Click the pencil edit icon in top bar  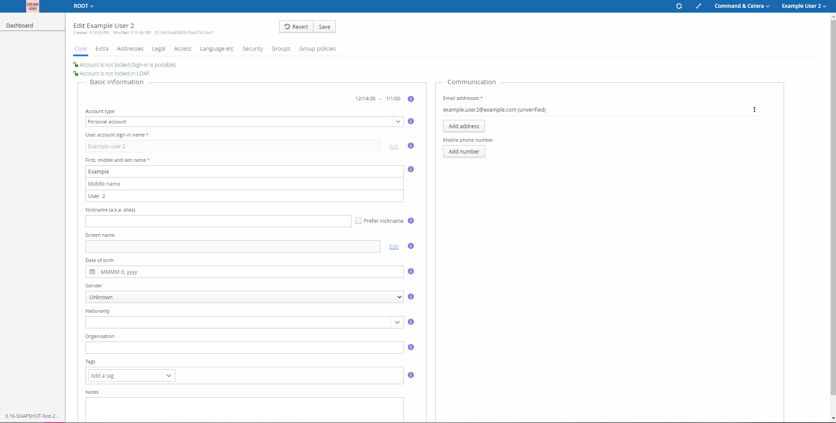tap(698, 6)
